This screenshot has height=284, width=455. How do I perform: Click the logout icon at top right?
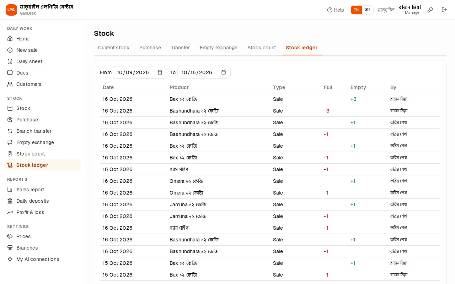click(x=444, y=10)
